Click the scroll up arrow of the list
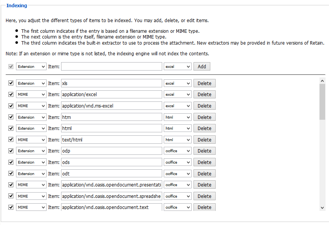This screenshot has width=329, height=225. pos(322,81)
